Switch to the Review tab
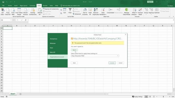The image size is (175, 98). coord(45,5)
